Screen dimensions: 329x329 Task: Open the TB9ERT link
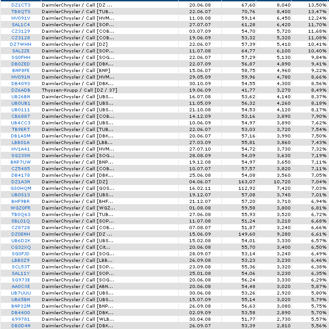point(21,129)
